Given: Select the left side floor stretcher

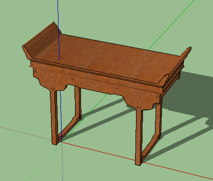Looking at the screenshot, I should [69, 128].
